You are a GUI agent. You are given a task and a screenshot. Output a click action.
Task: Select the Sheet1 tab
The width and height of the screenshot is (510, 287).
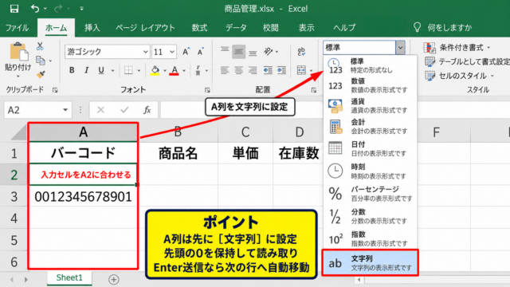click(x=69, y=278)
